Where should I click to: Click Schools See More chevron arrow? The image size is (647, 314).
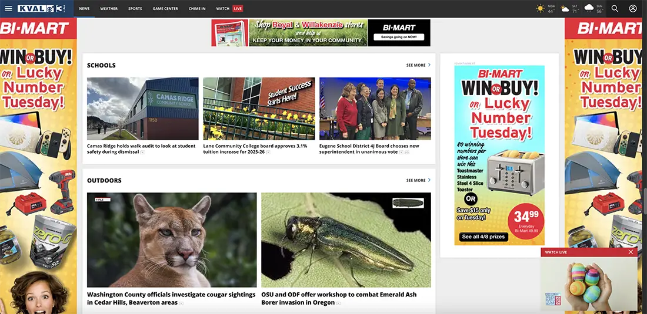pyautogui.click(x=429, y=65)
